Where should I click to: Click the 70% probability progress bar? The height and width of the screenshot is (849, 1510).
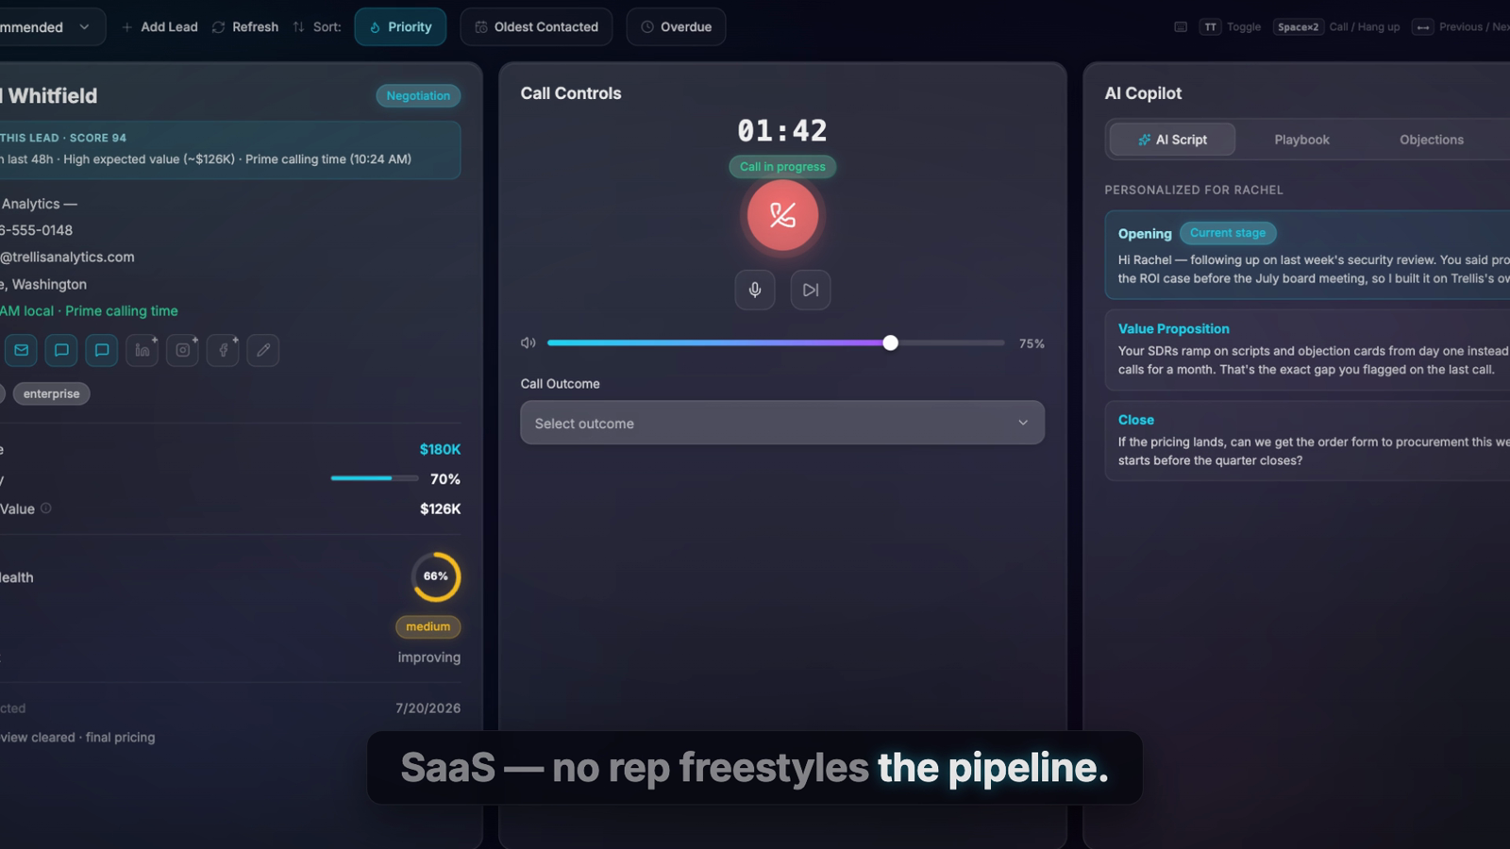click(375, 478)
